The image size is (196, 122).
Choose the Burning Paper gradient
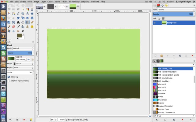pos(164,109)
